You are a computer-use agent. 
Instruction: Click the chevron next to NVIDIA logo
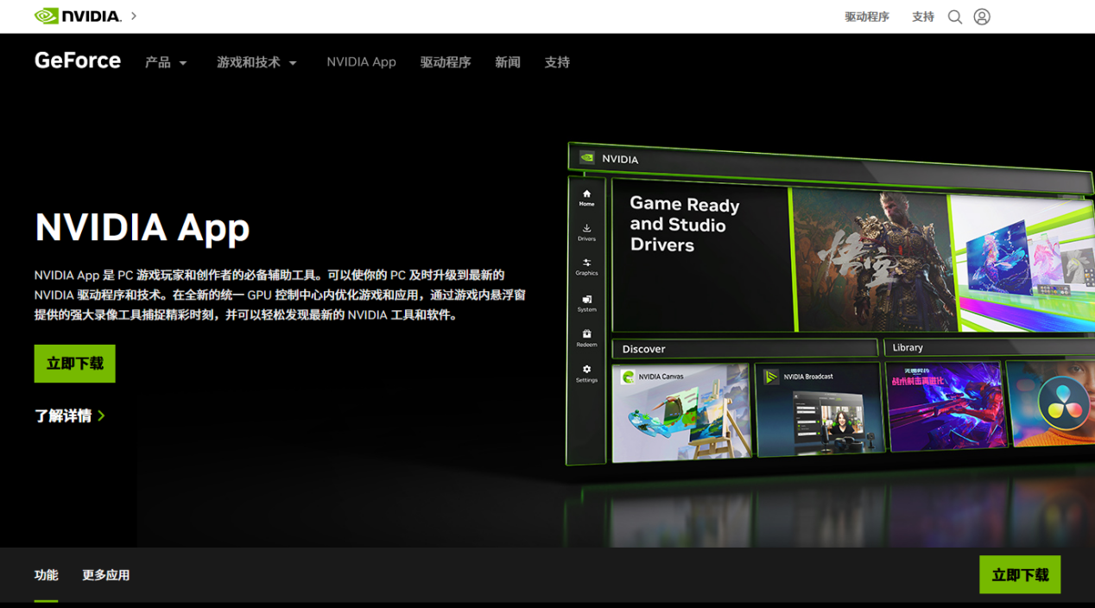[134, 16]
